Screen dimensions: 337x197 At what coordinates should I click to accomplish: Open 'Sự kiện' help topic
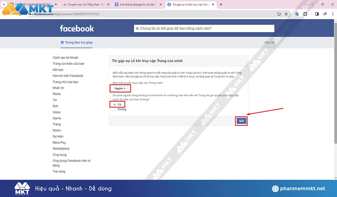click(x=58, y=136)
